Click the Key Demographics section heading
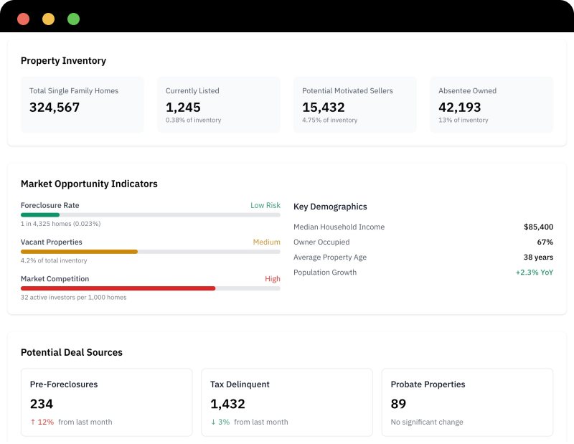The height and width of the screenshot is (444, 574). tap(330, 207)
